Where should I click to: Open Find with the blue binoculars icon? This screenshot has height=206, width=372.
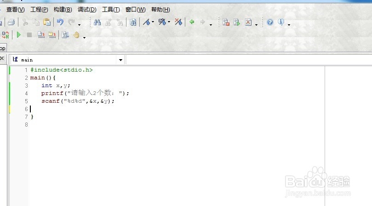click(x=97, y=22)
